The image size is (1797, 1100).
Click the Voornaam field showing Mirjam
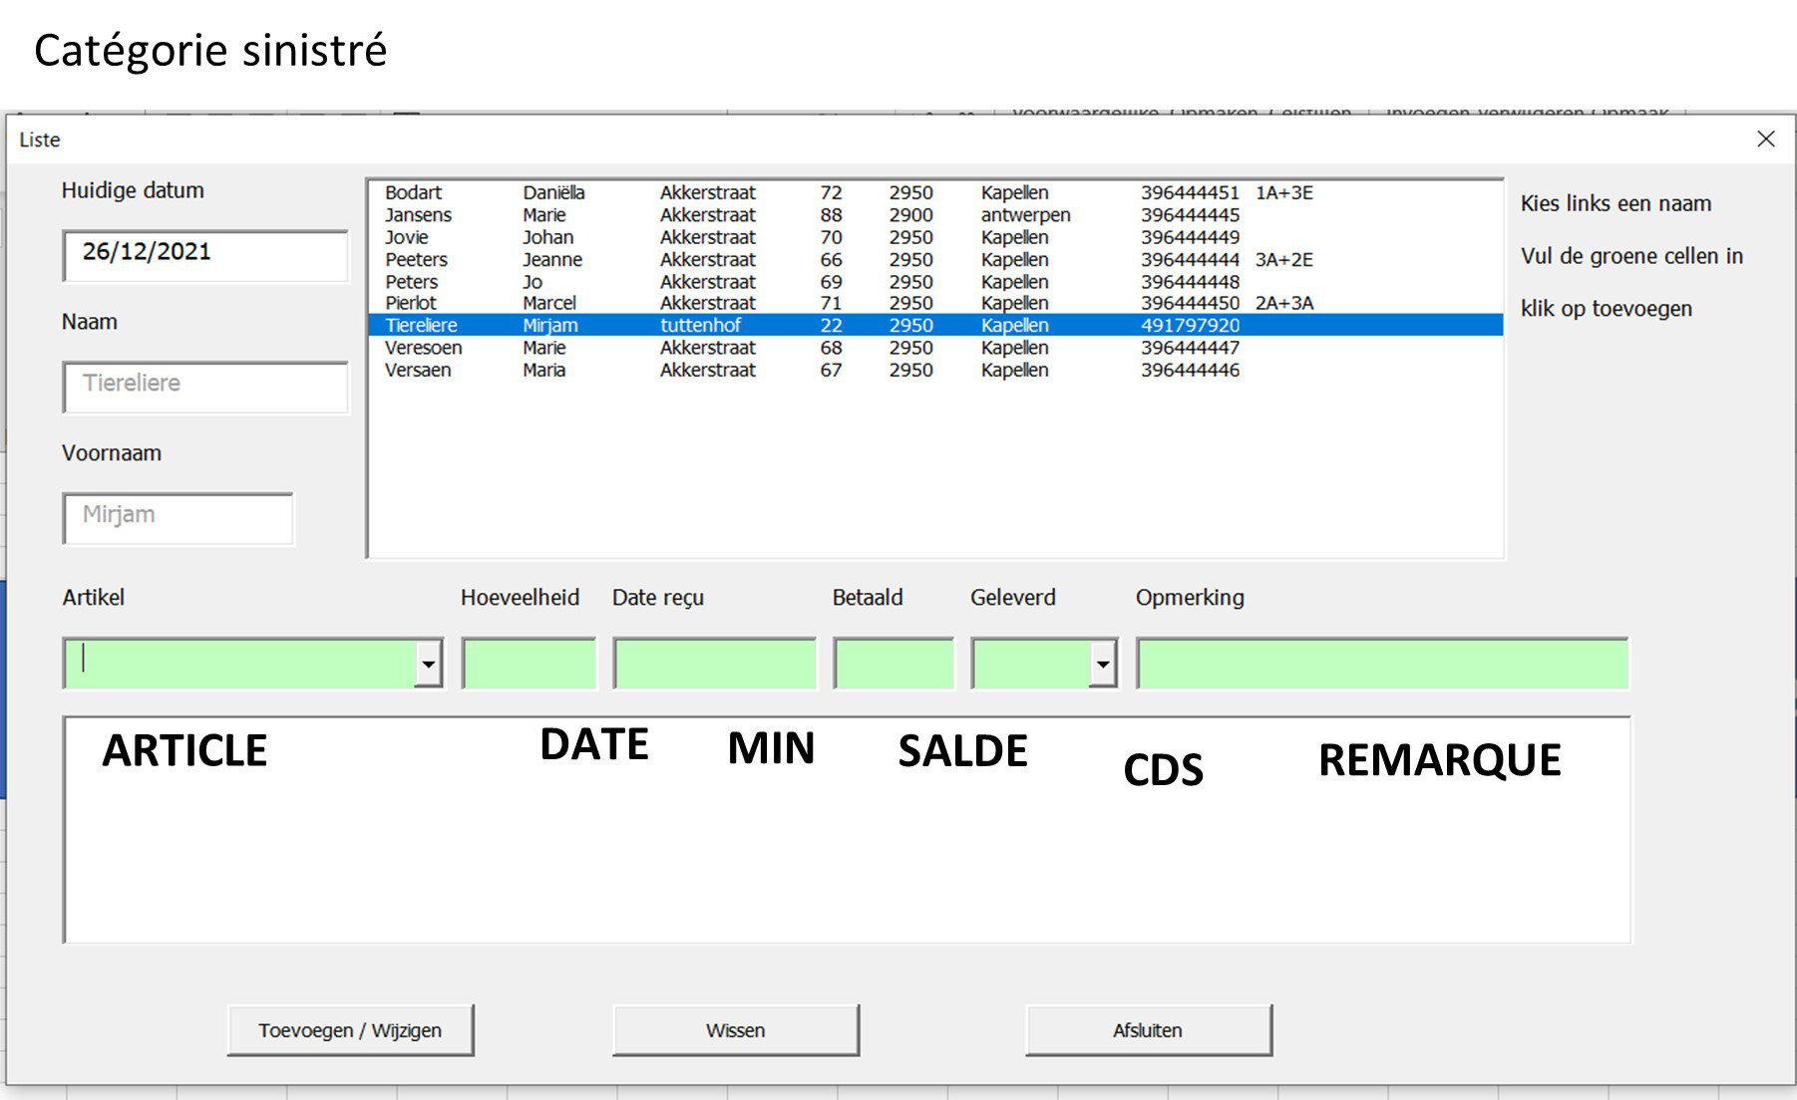tap(179, 517)
